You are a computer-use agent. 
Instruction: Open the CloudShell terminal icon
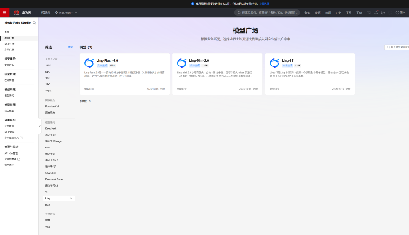click(x=368, y=12)
